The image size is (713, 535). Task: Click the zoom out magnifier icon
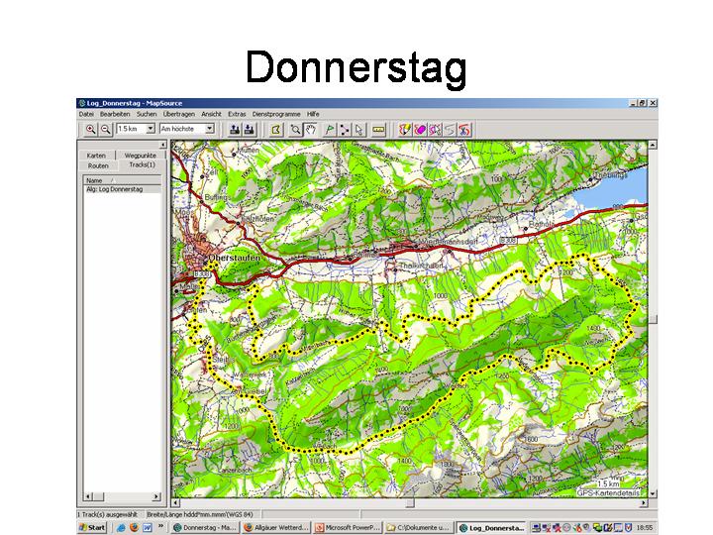point(104,129)
